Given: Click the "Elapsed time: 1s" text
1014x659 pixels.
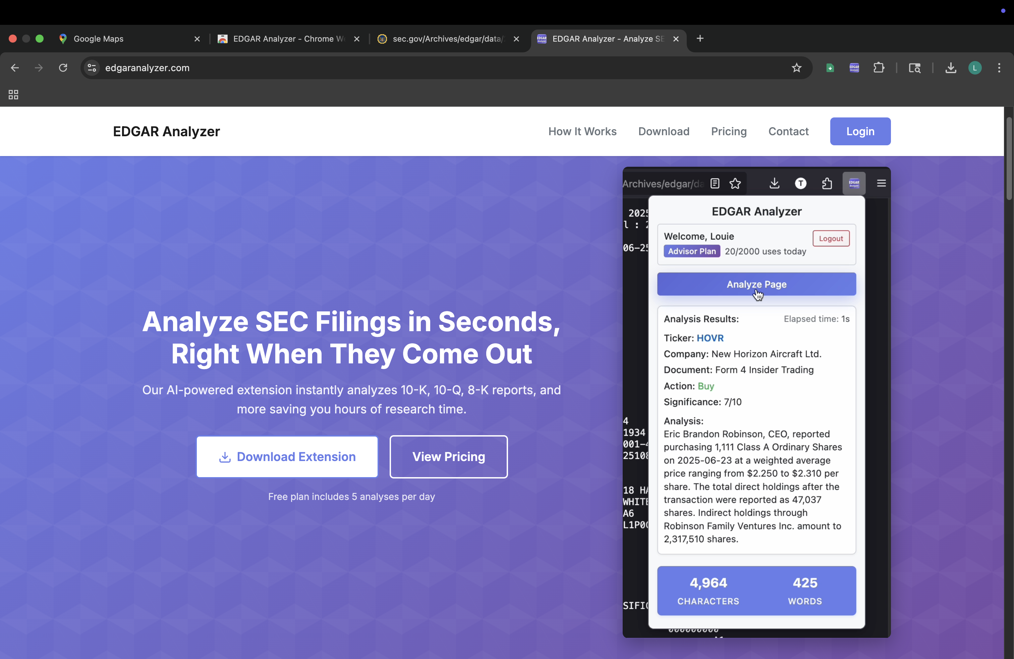Looking at the screenshot, I should [816, 319].
